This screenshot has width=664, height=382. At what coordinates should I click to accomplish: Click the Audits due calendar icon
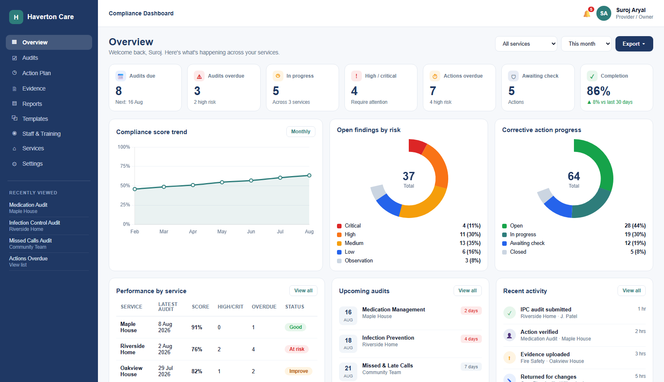(x=121, y=76)
